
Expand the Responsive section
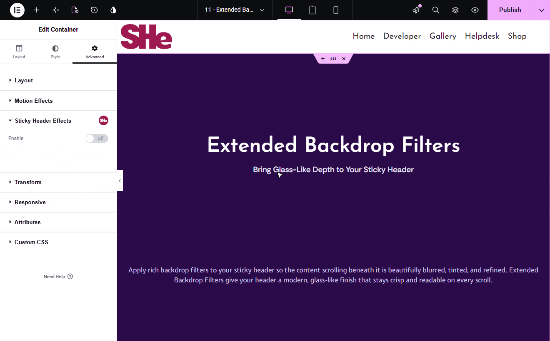(58, 202)
